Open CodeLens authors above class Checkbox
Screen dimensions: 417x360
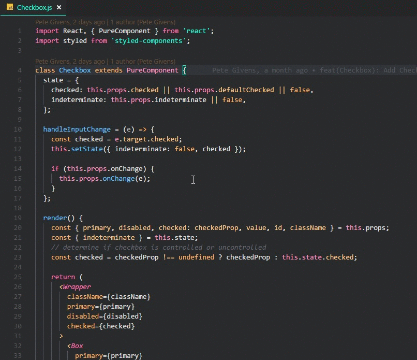[x=106, y=62]
